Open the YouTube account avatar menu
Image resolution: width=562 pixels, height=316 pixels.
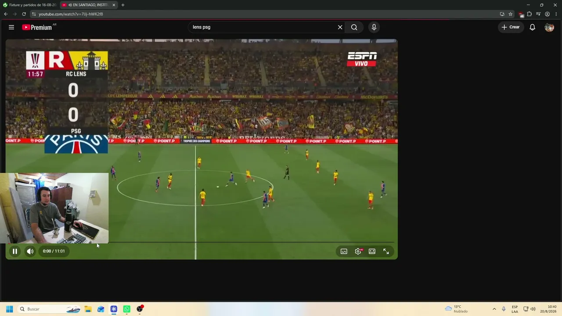549,27
